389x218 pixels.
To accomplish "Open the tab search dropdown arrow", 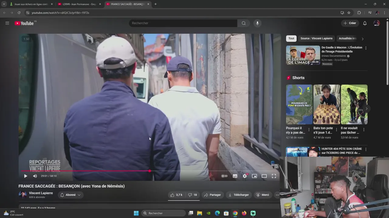I will click(4, 4).
